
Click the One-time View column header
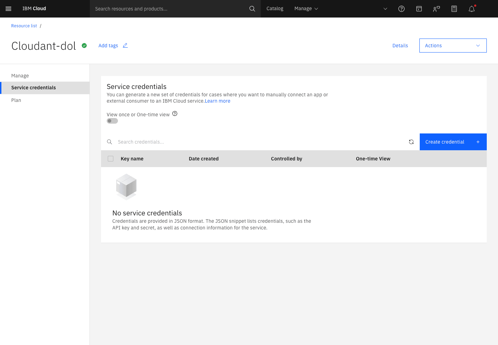tap(373, 159)
